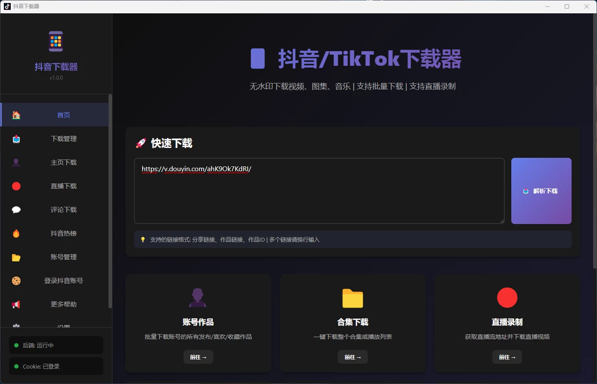Click the 后端: 运行中 status indicator
Screen dimensions: 597x384
pos(56,345)
